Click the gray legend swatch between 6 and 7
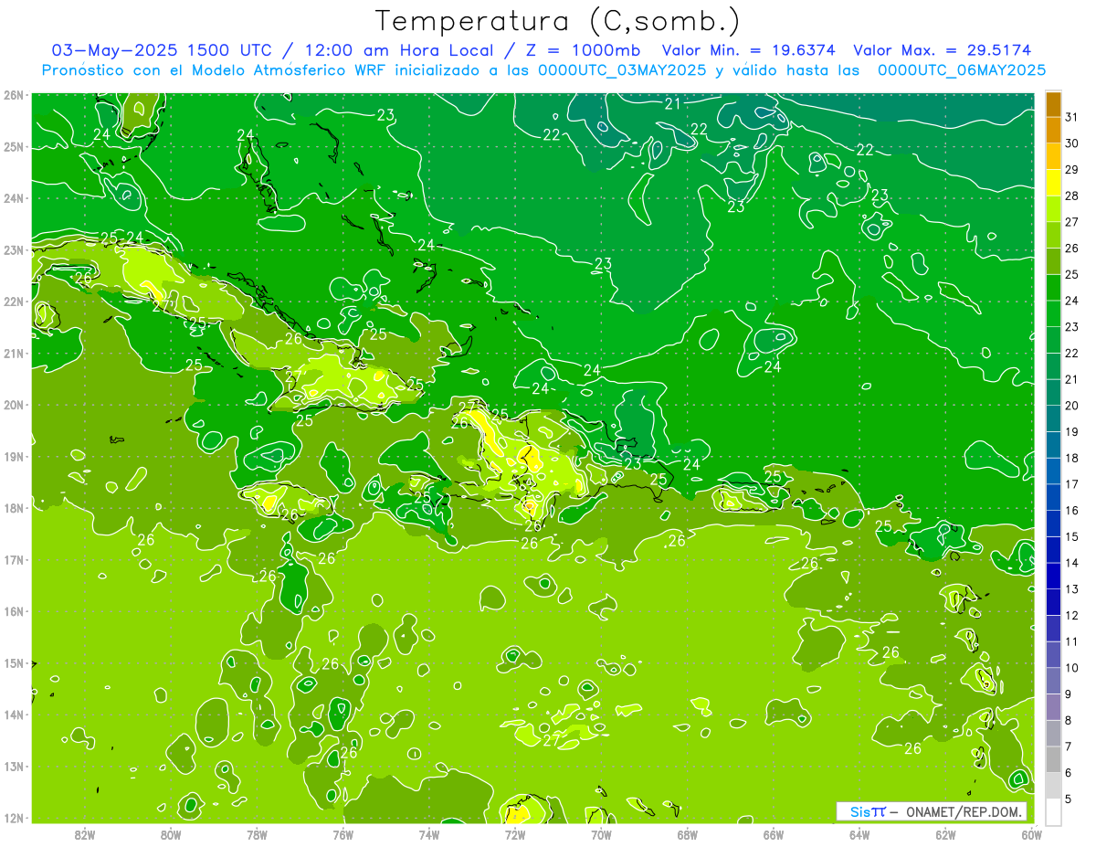The height and width of the screenshot is (847, 1096). click(1053, 759)
